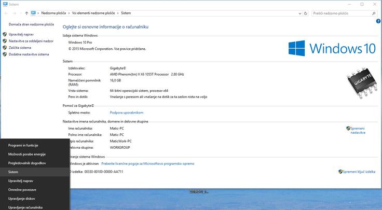Click the 2015 Microsoft Corporation copyright text
This screenshot has width=382, height=210.
[x=107, y=49]
